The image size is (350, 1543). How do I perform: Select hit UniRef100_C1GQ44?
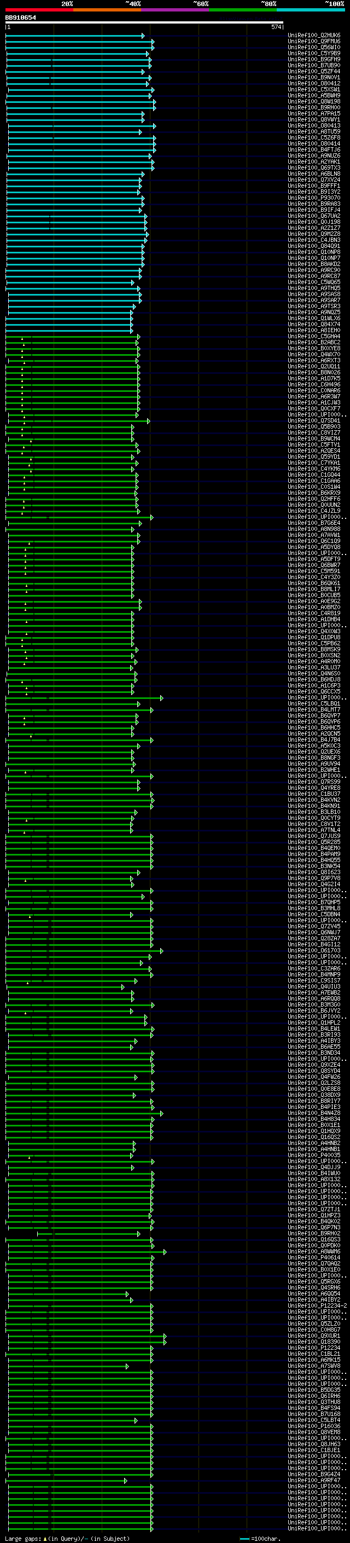314,475
